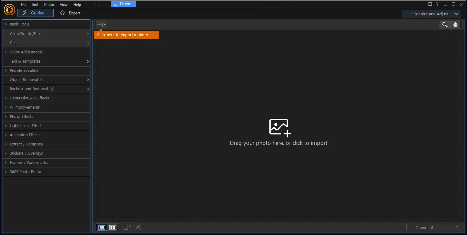Image resolution: width=467 pixels, height=235 pixels.
Task: Open the View menu
Action: (x=64, y=5)
